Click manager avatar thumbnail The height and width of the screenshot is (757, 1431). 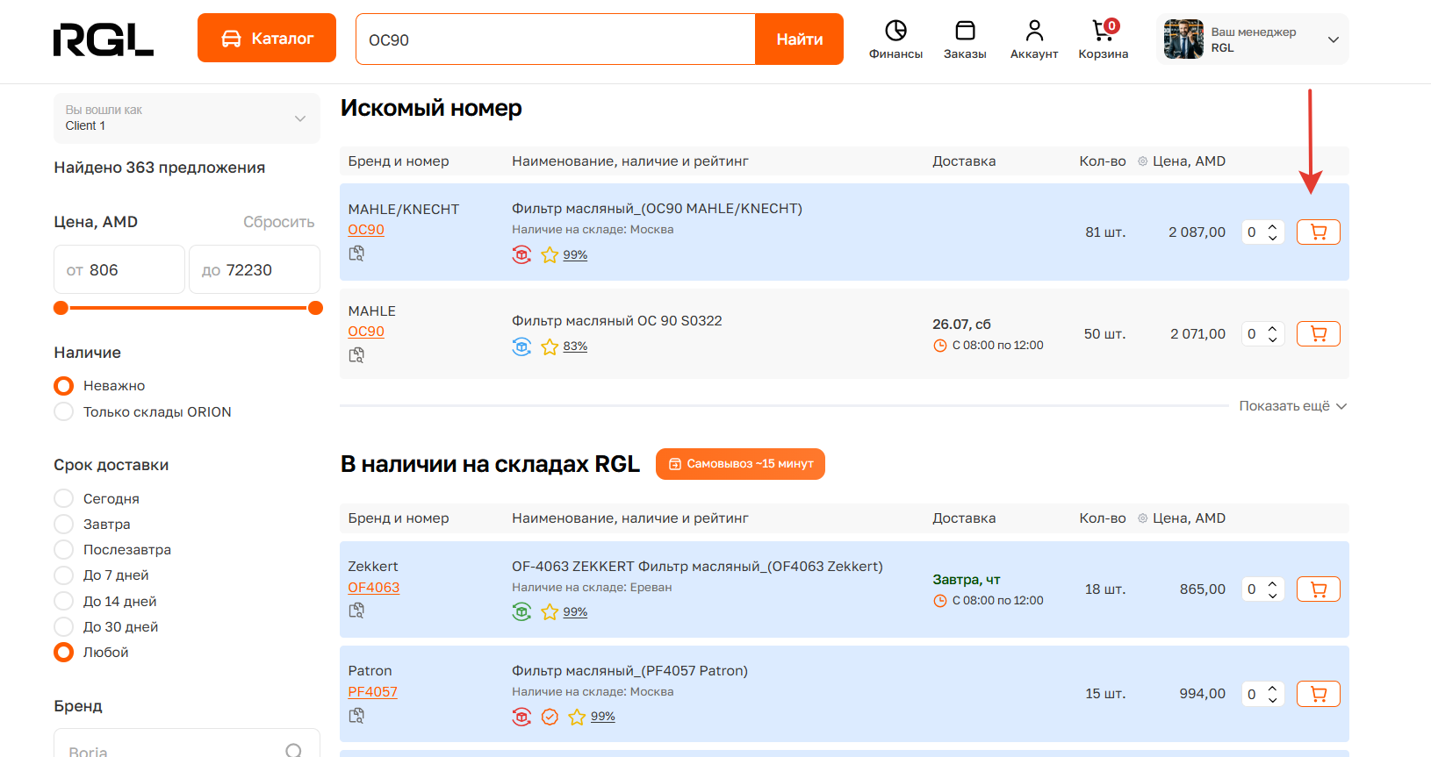point(1183,39)
